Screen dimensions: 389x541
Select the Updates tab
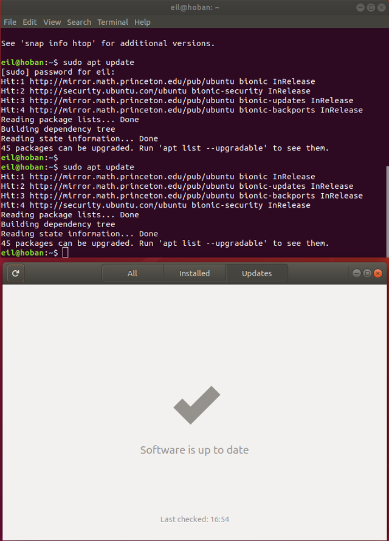256,273
